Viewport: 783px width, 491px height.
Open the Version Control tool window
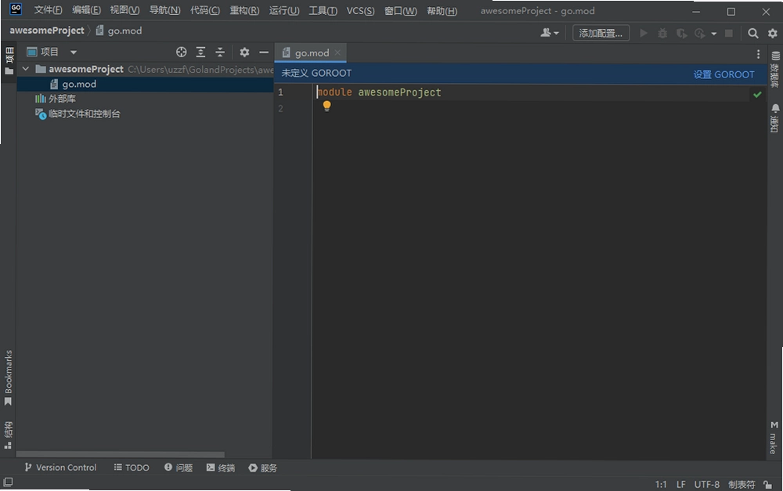click(60, 468)
